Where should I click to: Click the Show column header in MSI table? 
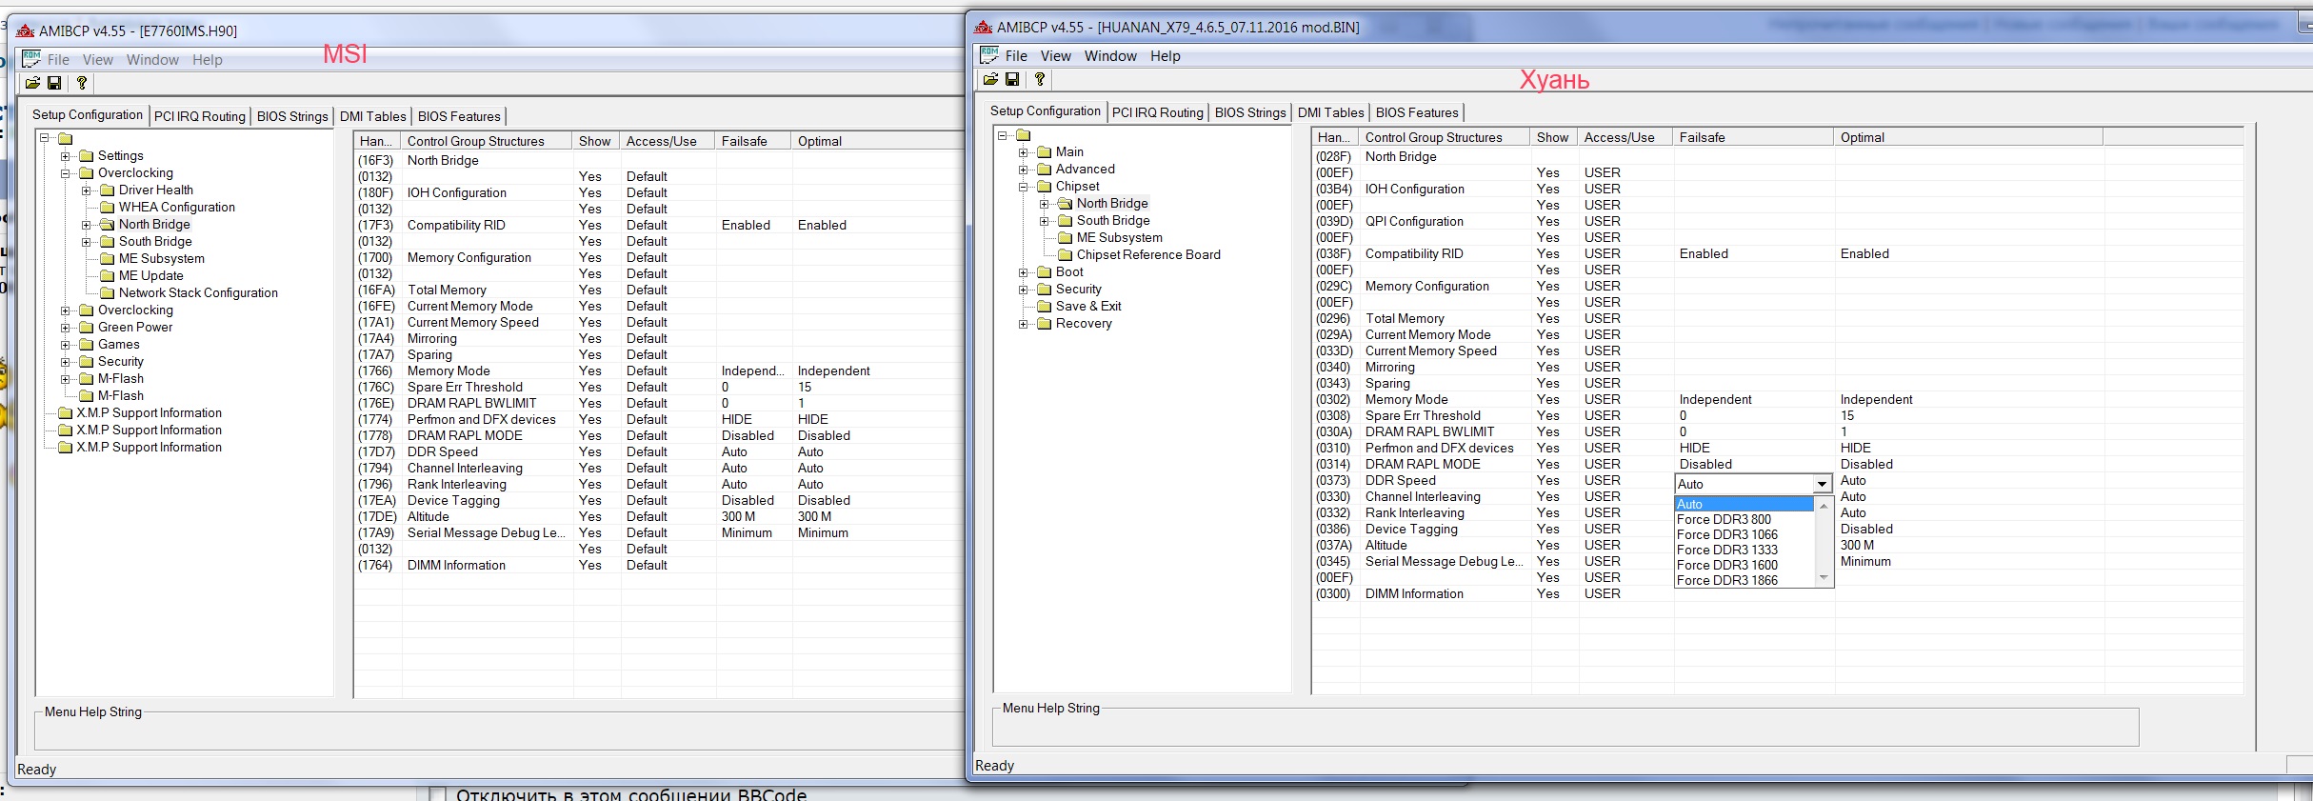[595, 141]
